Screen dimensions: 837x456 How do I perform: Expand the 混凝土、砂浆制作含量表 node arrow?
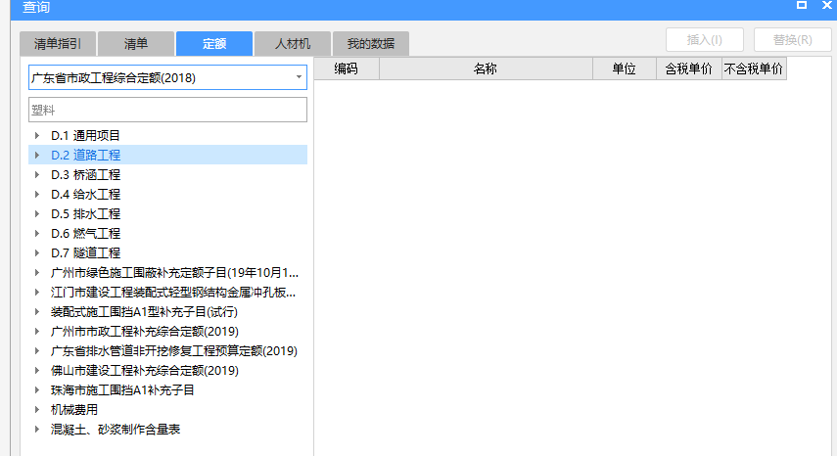37,429
